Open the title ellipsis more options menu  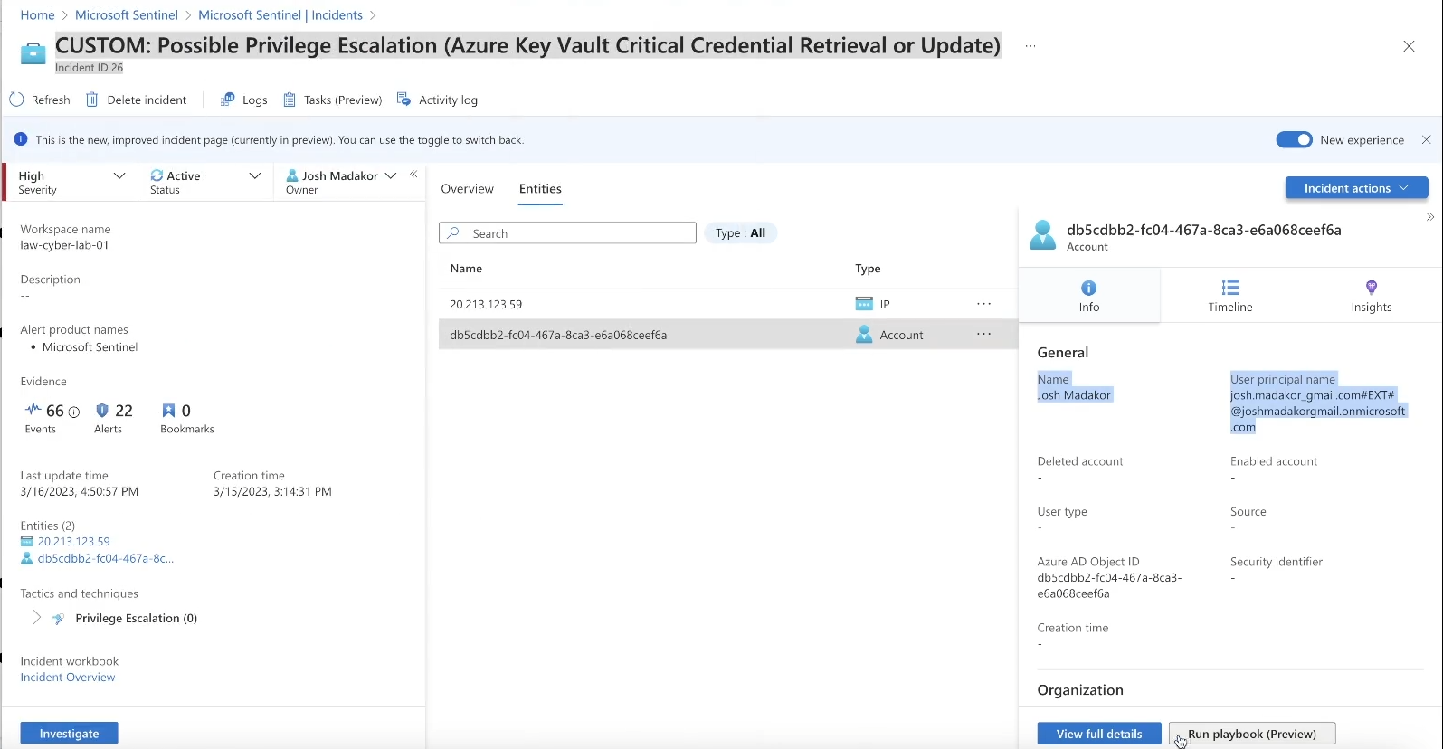click(x=1030, y=46)
